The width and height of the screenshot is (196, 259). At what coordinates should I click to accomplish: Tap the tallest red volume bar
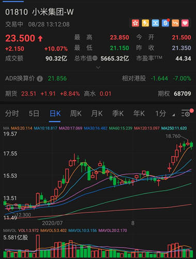pos(38,246)
